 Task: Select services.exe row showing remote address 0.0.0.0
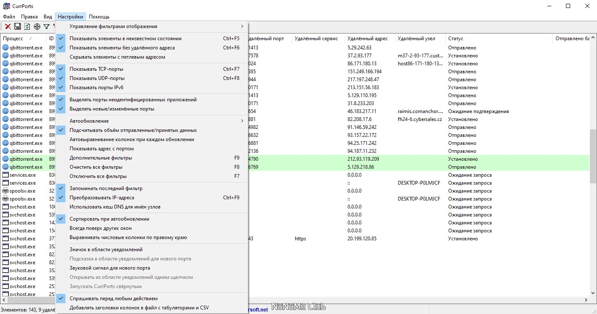click(295, 175)
